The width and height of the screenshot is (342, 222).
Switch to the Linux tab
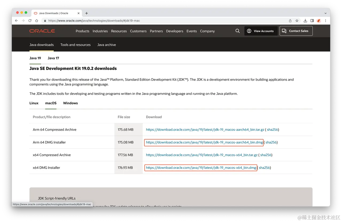[x=34, y=103]
